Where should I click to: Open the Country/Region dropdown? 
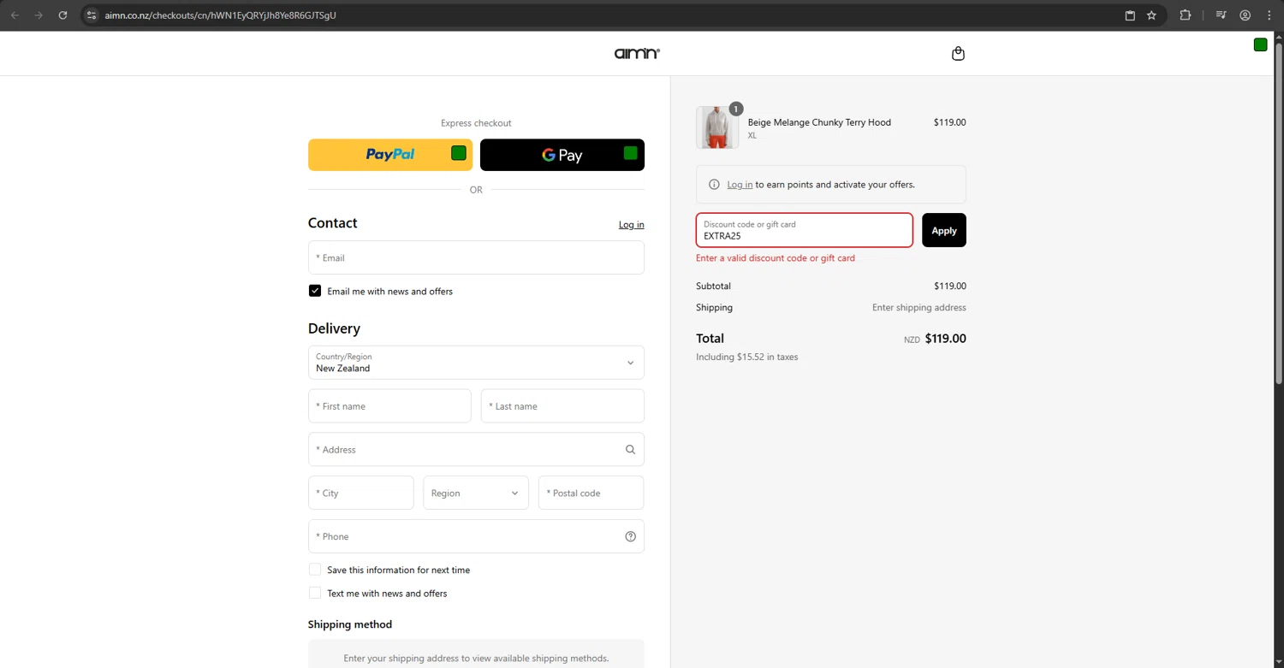[x=476, y=363]
